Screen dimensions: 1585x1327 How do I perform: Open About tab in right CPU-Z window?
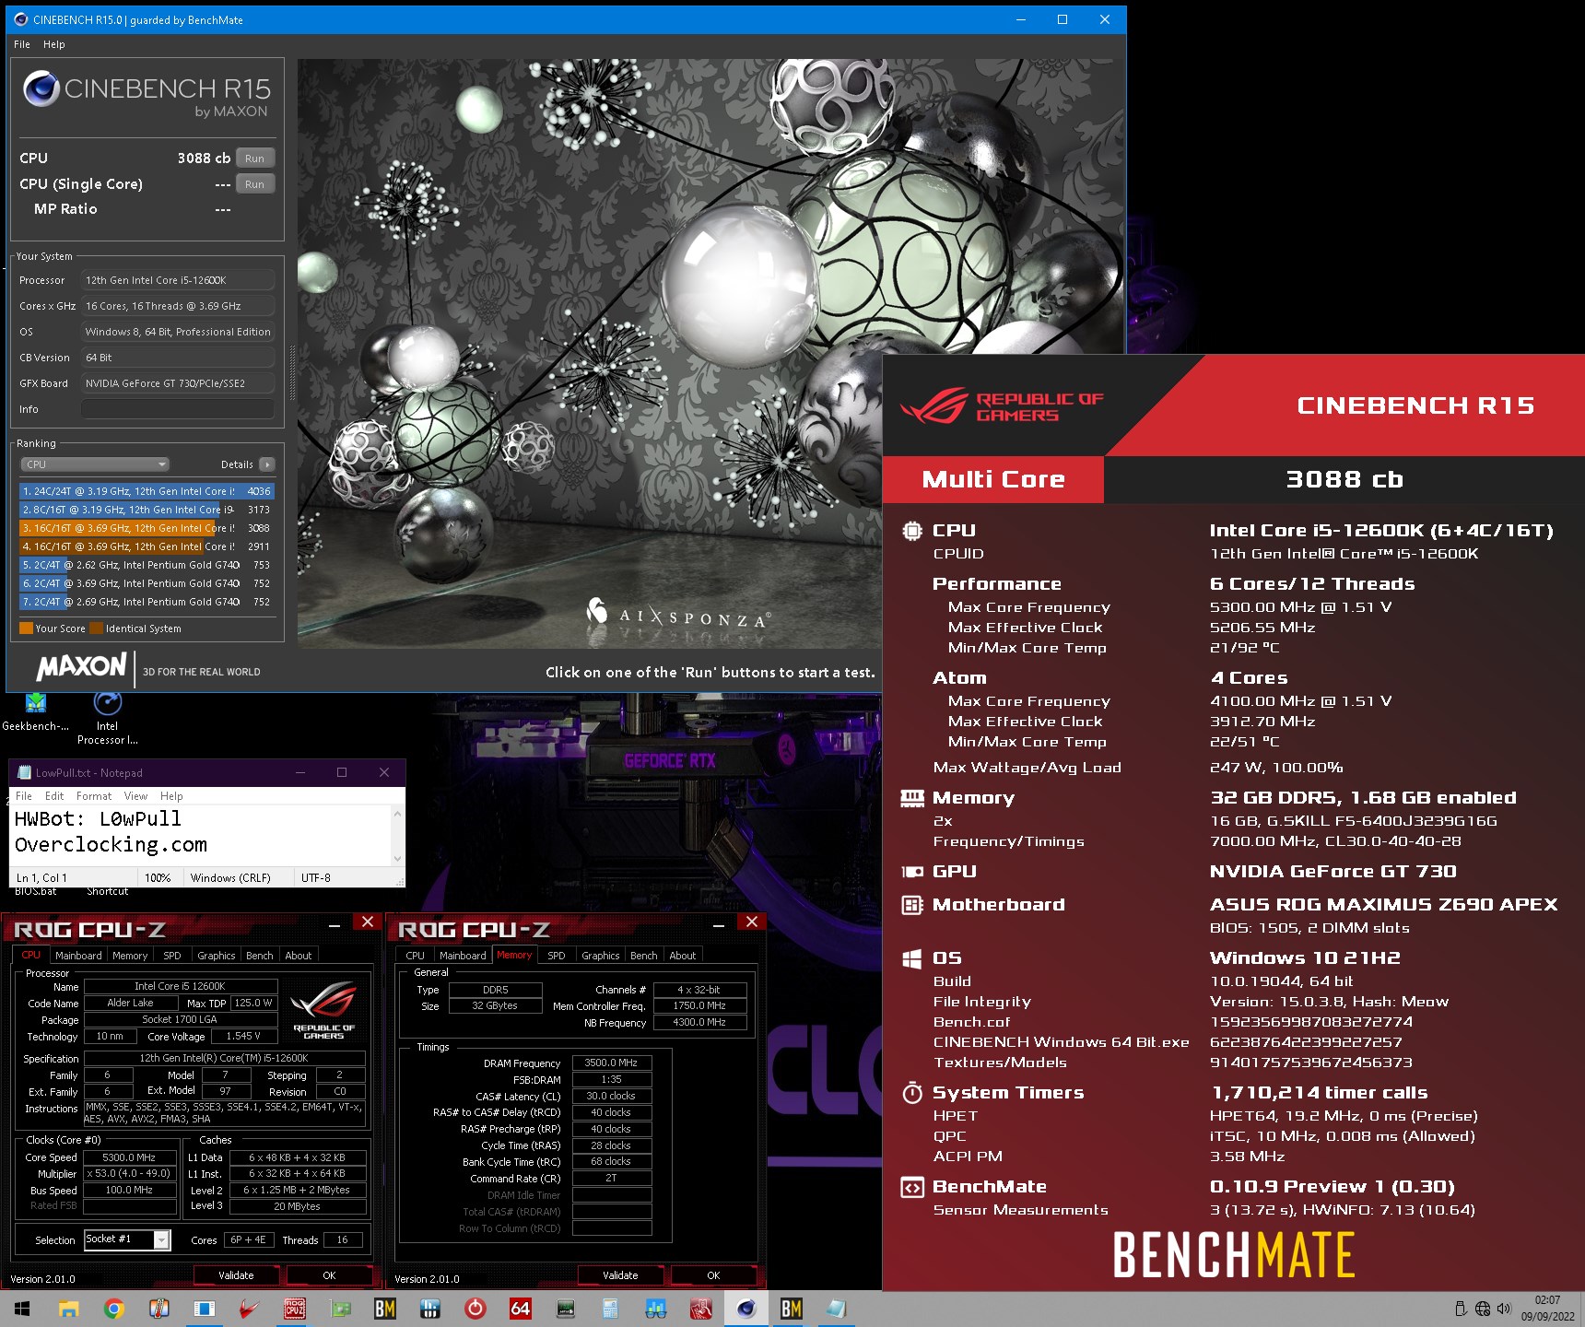pyautogui.click(x=683, y=956)
